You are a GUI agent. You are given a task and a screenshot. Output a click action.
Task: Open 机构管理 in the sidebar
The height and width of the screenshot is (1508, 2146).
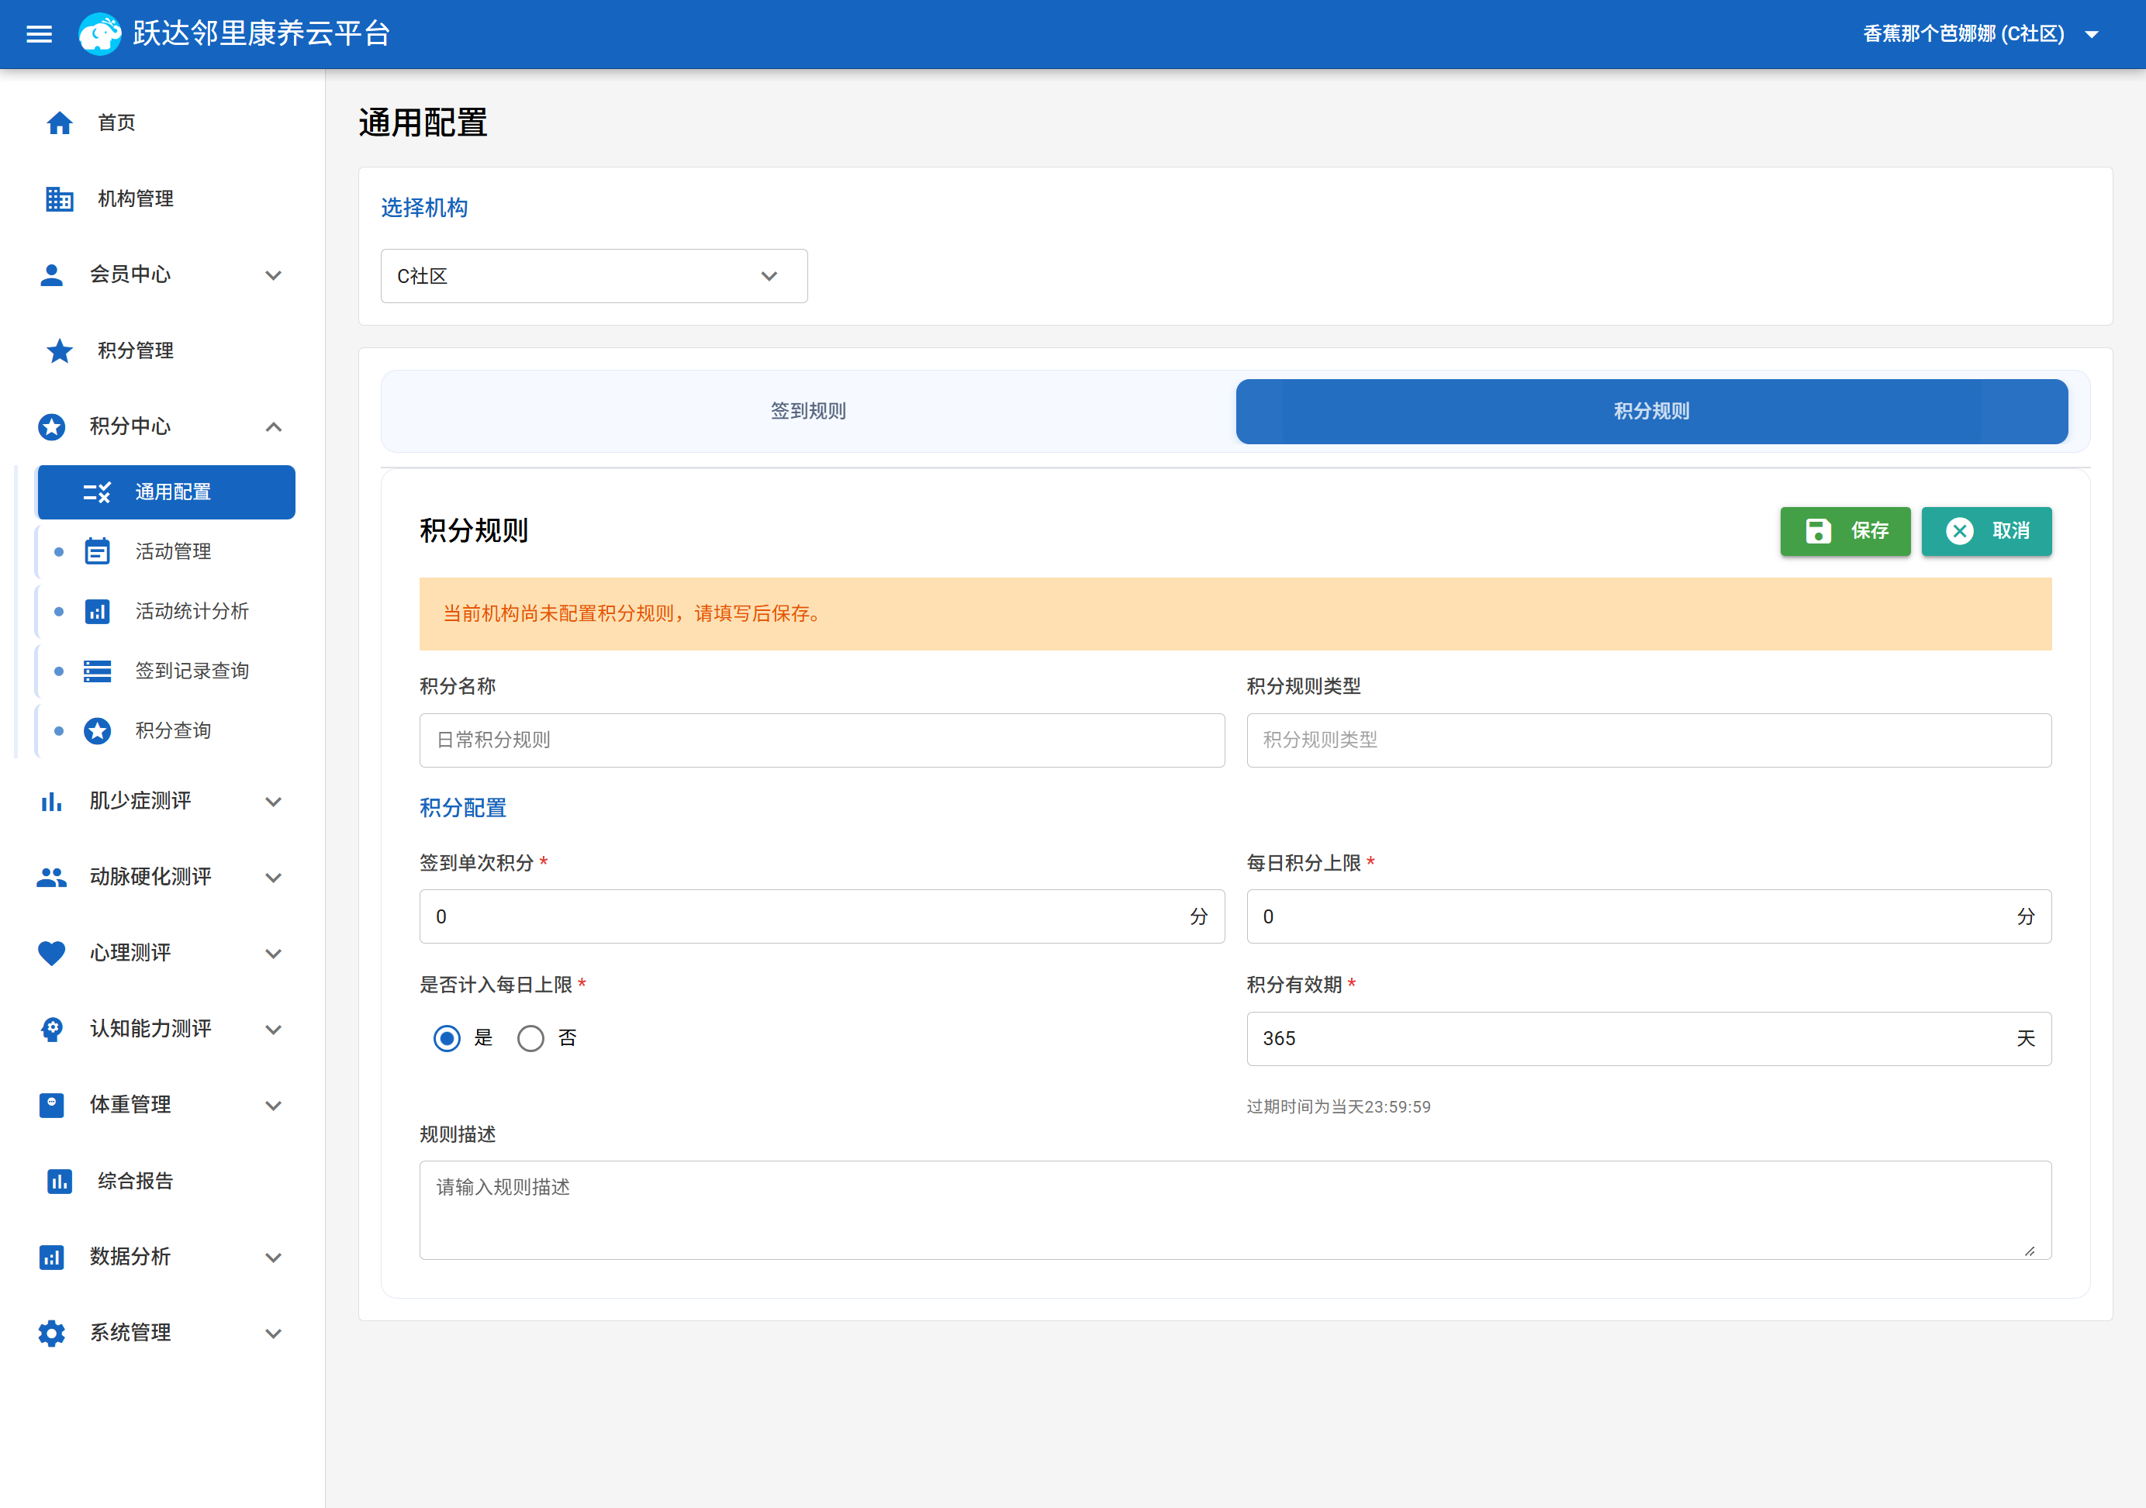163,199
